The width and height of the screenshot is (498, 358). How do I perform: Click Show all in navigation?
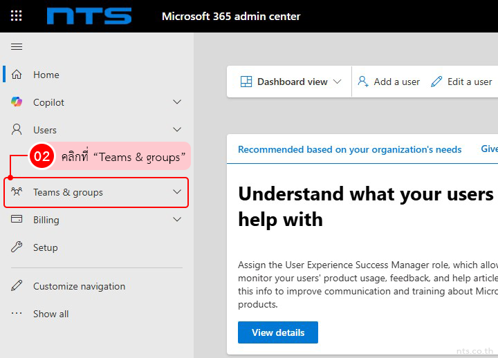(x=50, y=314)
